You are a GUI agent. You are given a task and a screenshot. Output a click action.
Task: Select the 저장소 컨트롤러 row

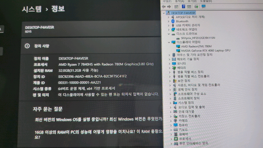[x=189, y=116]
